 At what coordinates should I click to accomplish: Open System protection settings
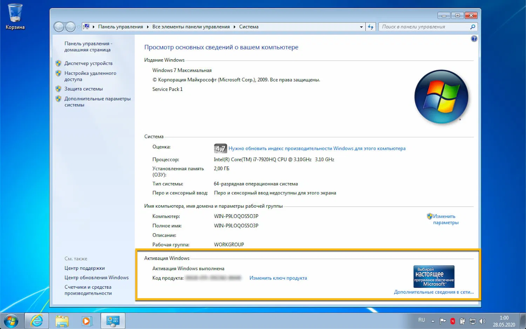coord(84,89)
